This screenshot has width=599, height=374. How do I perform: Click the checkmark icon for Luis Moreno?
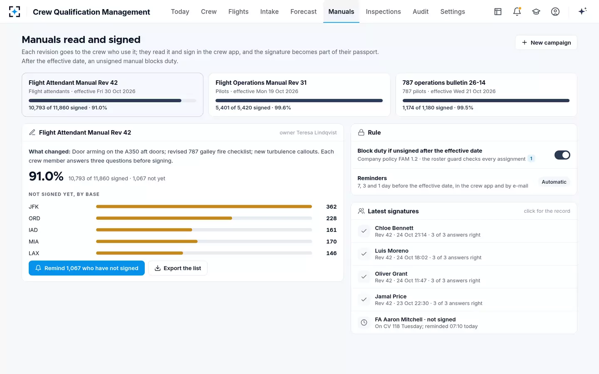click(x=364, y=254)
